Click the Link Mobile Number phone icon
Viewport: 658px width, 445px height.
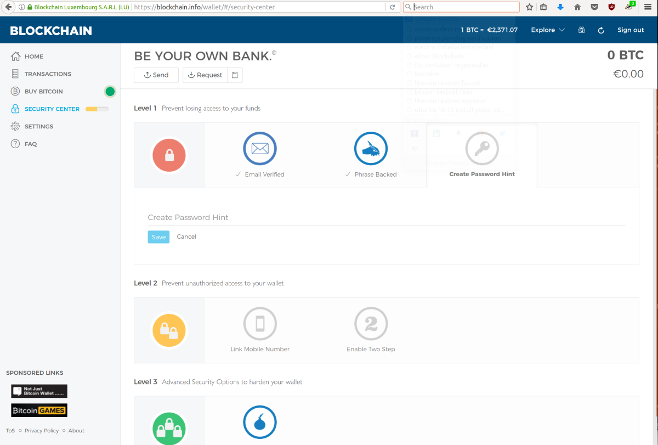tap(260, 324)
